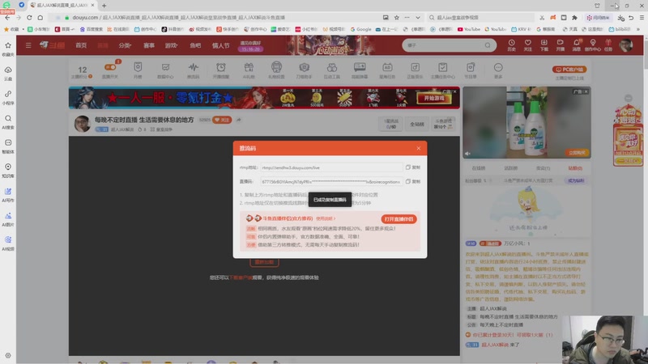Viewport: 648px width, 364px height.
Task: Close the ad above the chat panel
Action: [586, 91]
